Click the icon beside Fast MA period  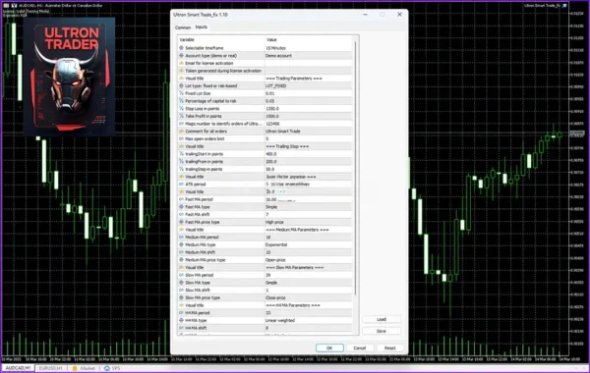181,199
